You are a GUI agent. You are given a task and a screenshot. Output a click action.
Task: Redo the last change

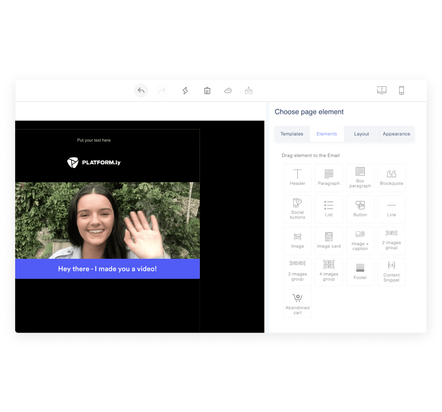pyautogui.click(x=162, y=90)
